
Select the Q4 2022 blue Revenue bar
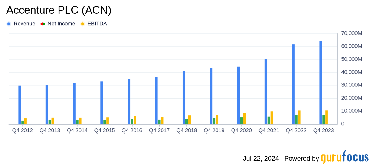pos(293,84)
